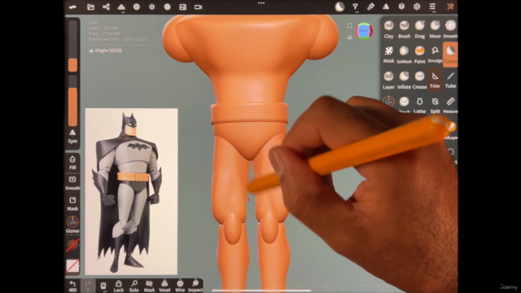Image resolution: width=521 pixels, height=293 pixels.
Task: Select the Brush sculpting tool
Action: click(x=404, y=29)
